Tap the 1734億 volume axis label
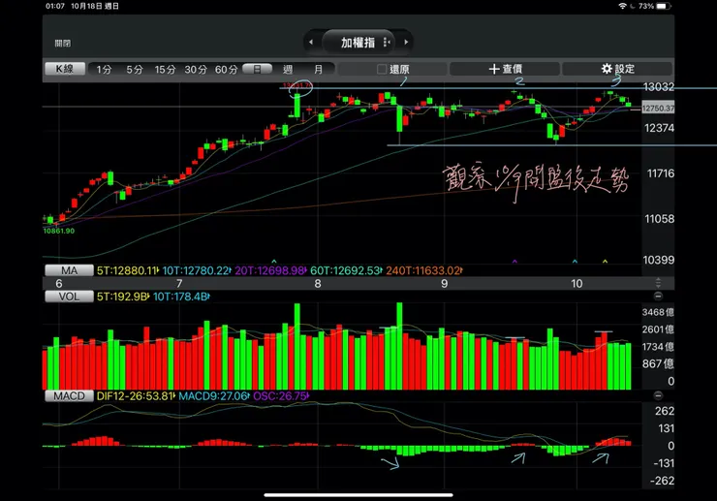 pyautogui.click(x=658, y=347)
